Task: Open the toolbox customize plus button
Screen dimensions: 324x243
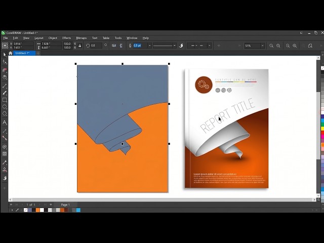Action: coord(5,188)
